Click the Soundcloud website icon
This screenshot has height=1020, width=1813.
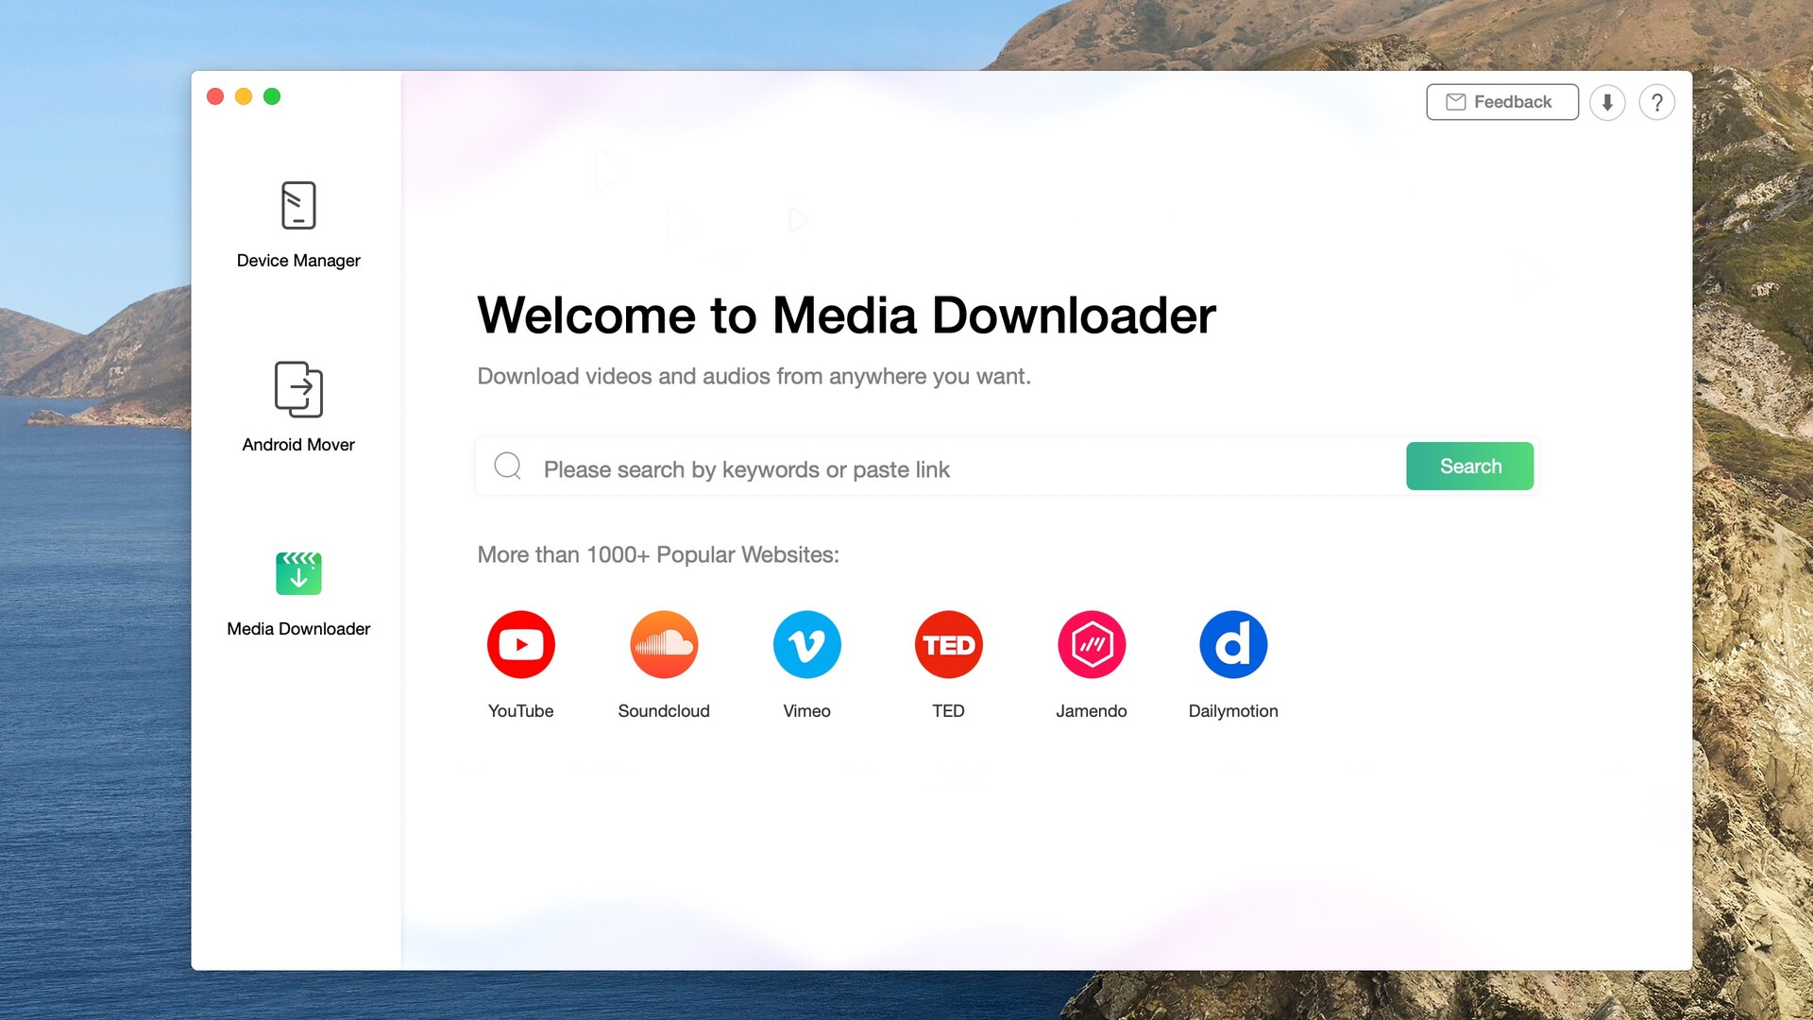[664, 645]
